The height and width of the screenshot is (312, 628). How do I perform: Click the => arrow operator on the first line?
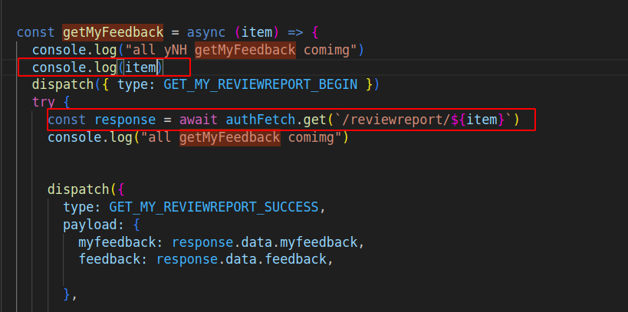[x=292, y=33]
